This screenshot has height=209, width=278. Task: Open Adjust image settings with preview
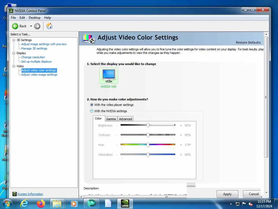tap(44, 44)
